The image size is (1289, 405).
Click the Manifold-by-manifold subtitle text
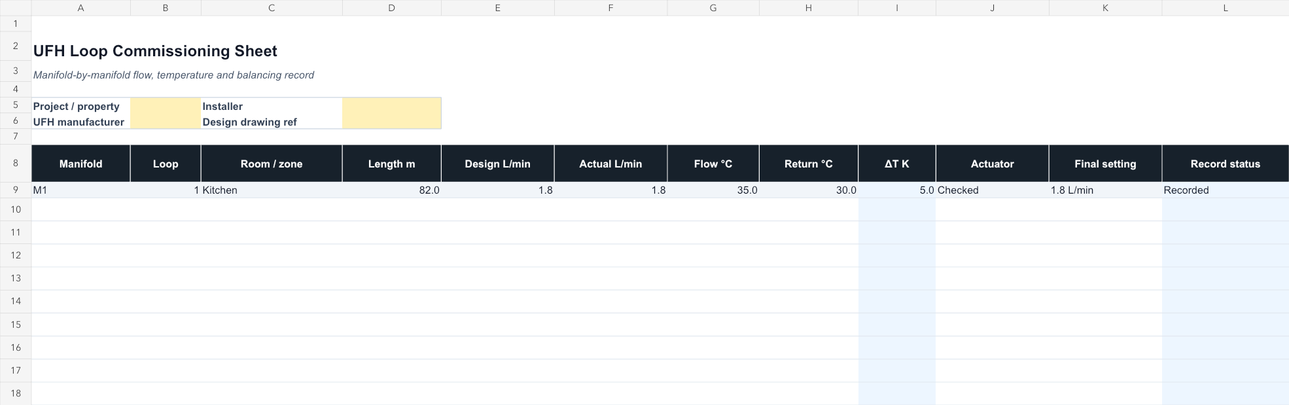tap(173, 75)
